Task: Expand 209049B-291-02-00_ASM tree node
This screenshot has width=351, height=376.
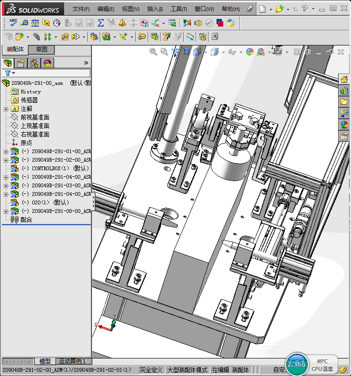Action: (6, 160)
